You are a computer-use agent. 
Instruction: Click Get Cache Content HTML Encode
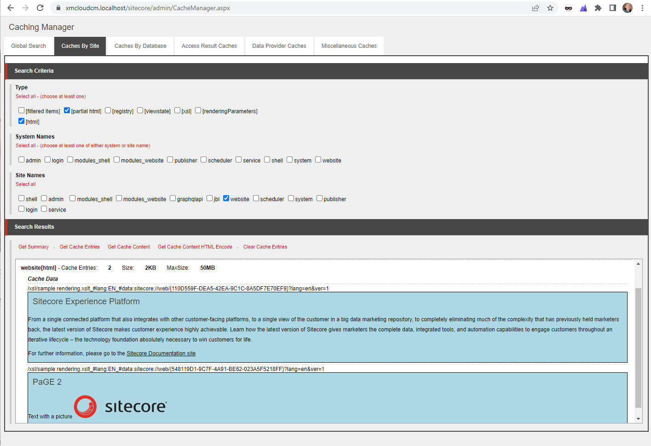[x=195, y=247]
